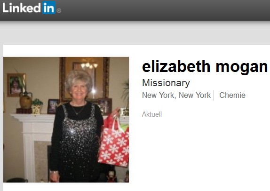This screenshot has width=270, height=191.
Task: Click the divider between location and Chemie
Action: coord(214,95)
